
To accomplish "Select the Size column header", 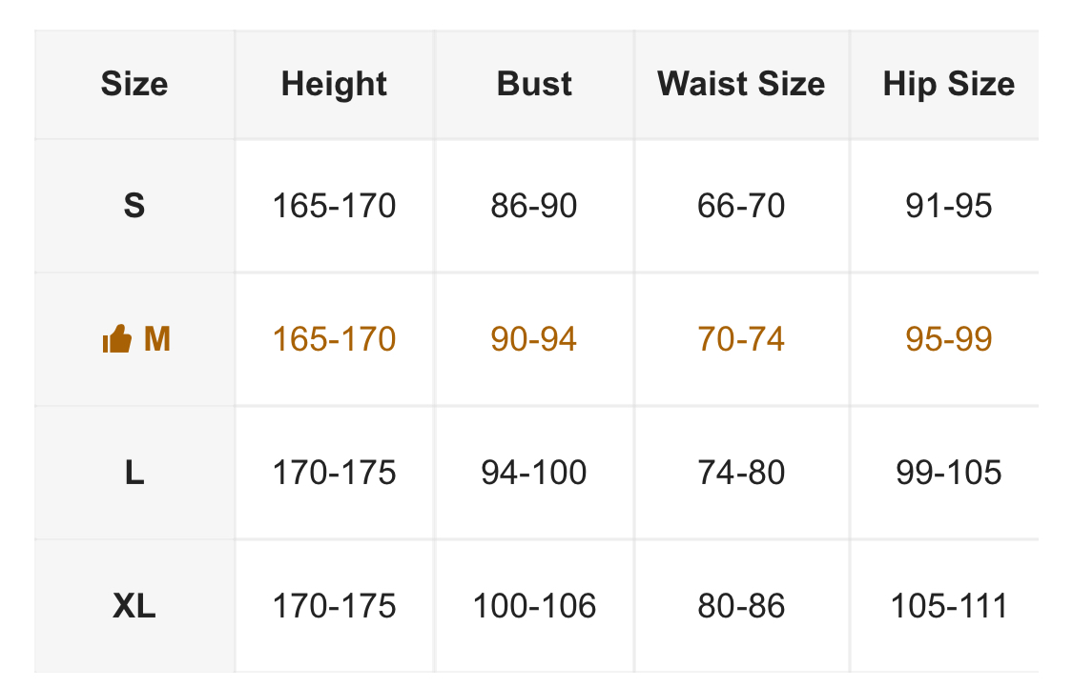I will (x=134, y=84).
